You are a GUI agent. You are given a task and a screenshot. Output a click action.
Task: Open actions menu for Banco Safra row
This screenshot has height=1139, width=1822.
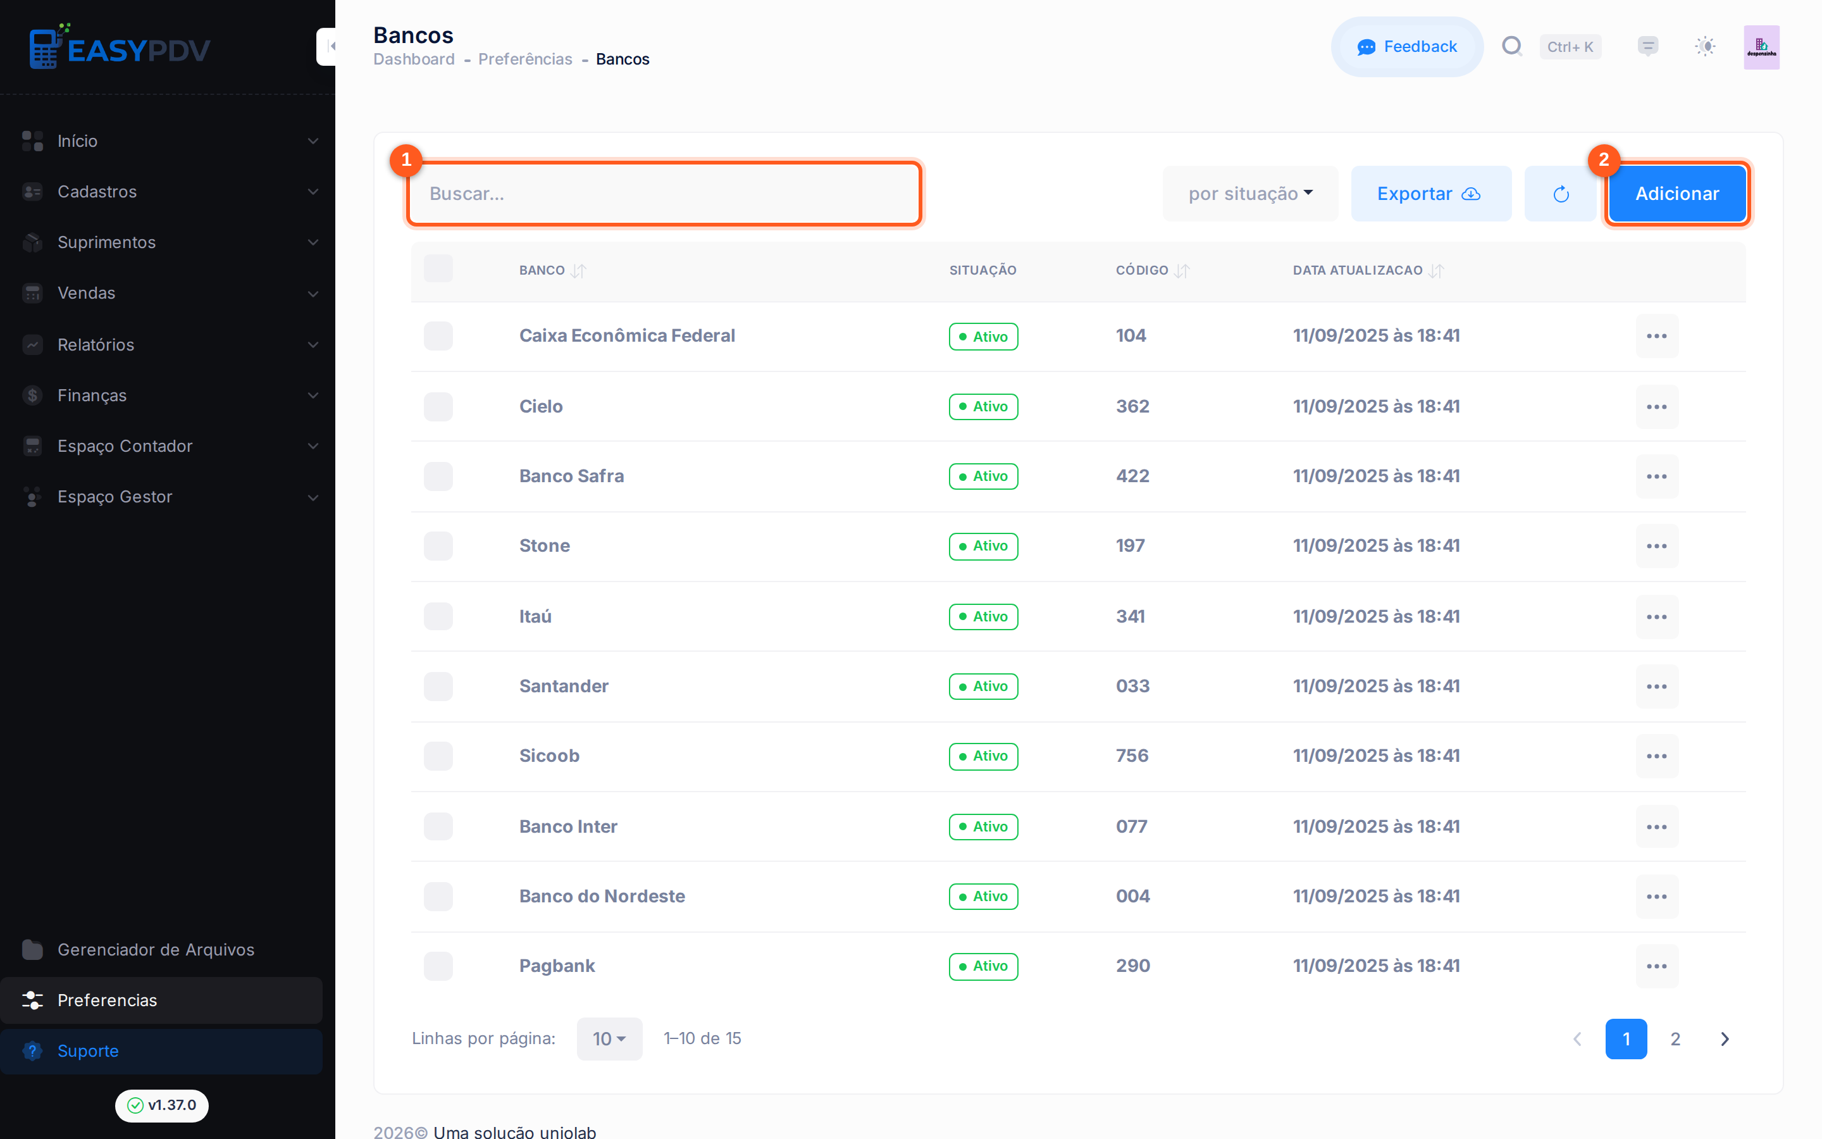(1656, 476)
